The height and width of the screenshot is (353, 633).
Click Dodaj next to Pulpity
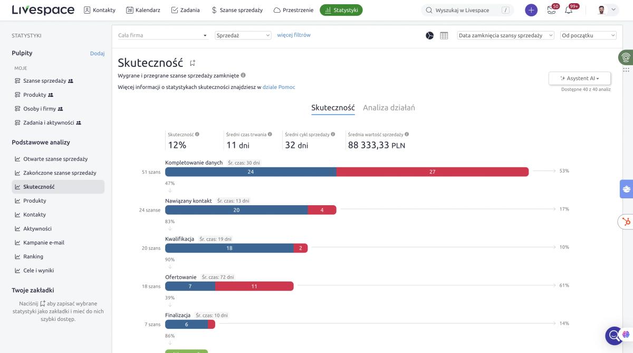(x=97, y=54)
